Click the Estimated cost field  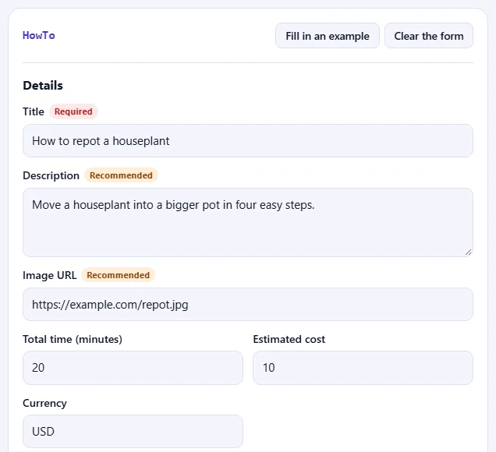[x=363, y=368]
